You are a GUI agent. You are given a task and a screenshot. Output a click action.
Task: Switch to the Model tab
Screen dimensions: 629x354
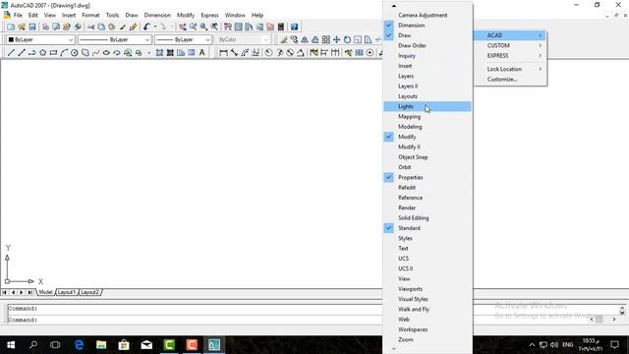point(45,292)
